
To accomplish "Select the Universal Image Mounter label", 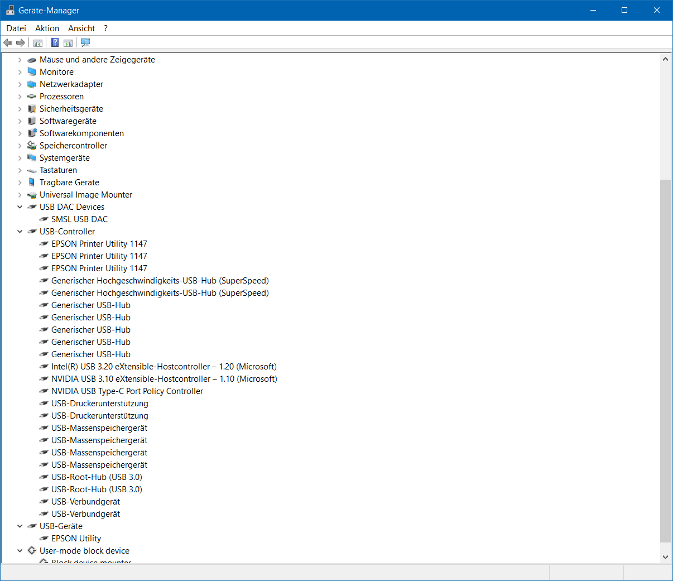I will coord(86,195).
